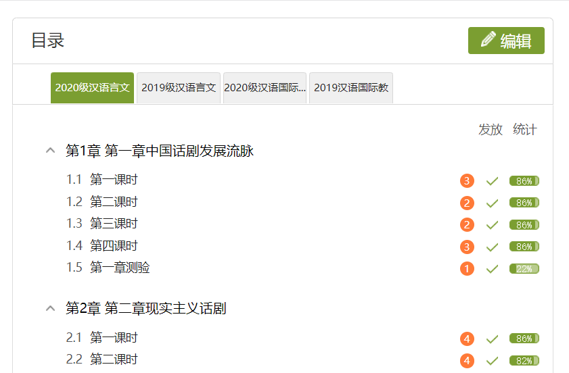The image size is (569, 373).
Task: Click orange badge 1 beside 第一章测验
Action: (467, 269)
